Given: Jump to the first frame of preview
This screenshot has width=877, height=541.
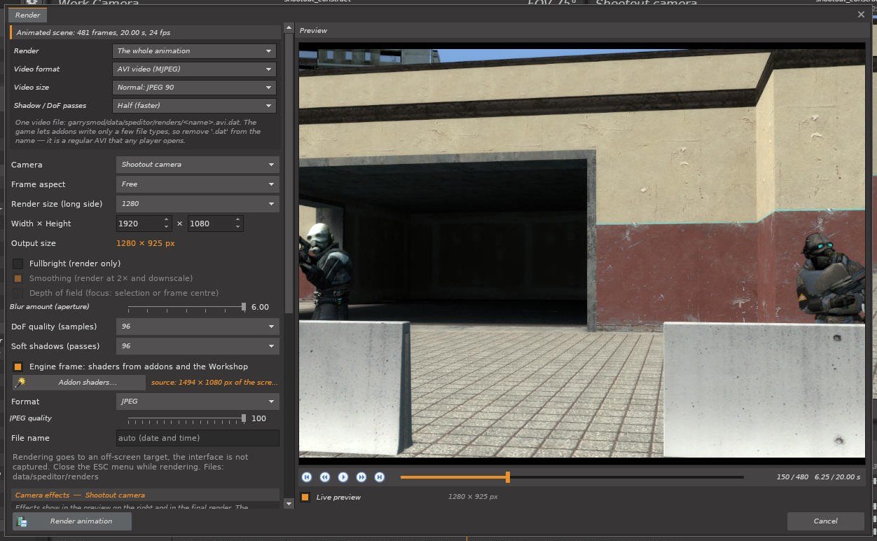Looking at the screenshot, I should (307, 477).
